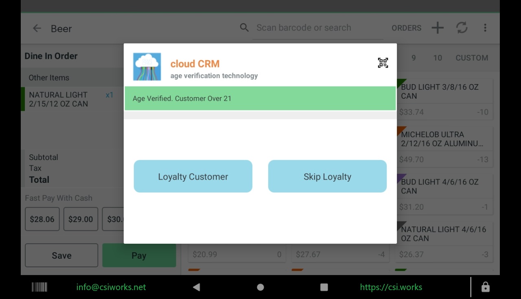
Task: Tap the $28.06 fast cash button
Action: click(x=42, y=219)
